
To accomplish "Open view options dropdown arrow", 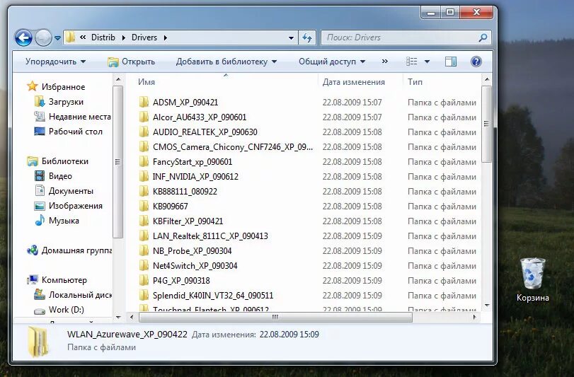I will click(427, 62).
